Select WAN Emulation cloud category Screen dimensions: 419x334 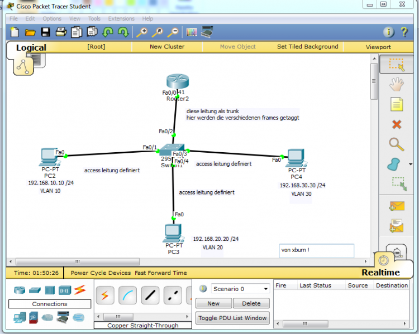coord(47,317)
